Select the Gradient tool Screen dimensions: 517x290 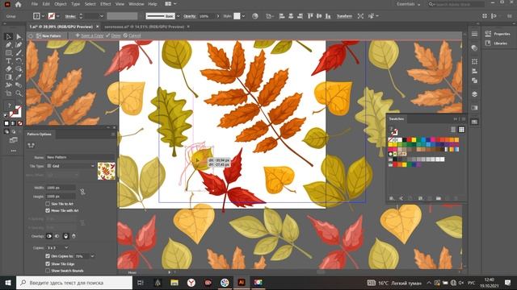coord(9,77)
